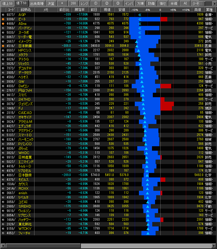The height and width of the screenshot is (249, 217).
Task: Toggle the marker on 4091 日本酸素
Action: coord(3,175)
